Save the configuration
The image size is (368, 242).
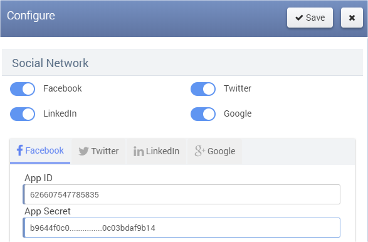pos(310,18)
